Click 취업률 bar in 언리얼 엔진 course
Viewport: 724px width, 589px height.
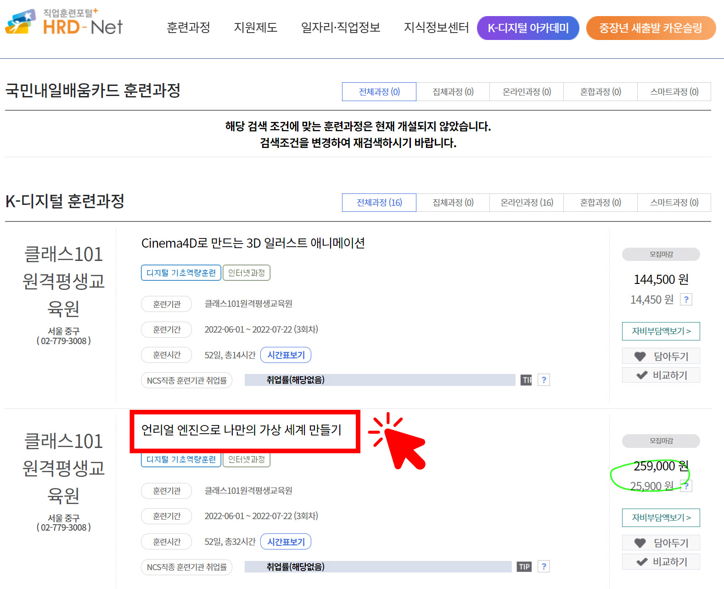378,566
